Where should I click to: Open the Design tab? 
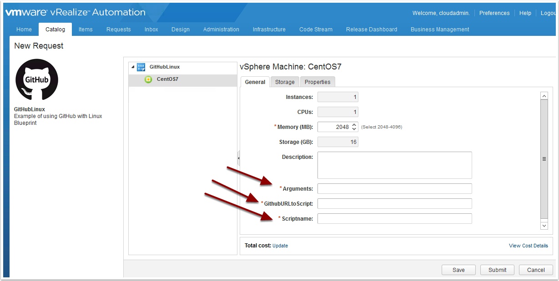pos(181,30)
